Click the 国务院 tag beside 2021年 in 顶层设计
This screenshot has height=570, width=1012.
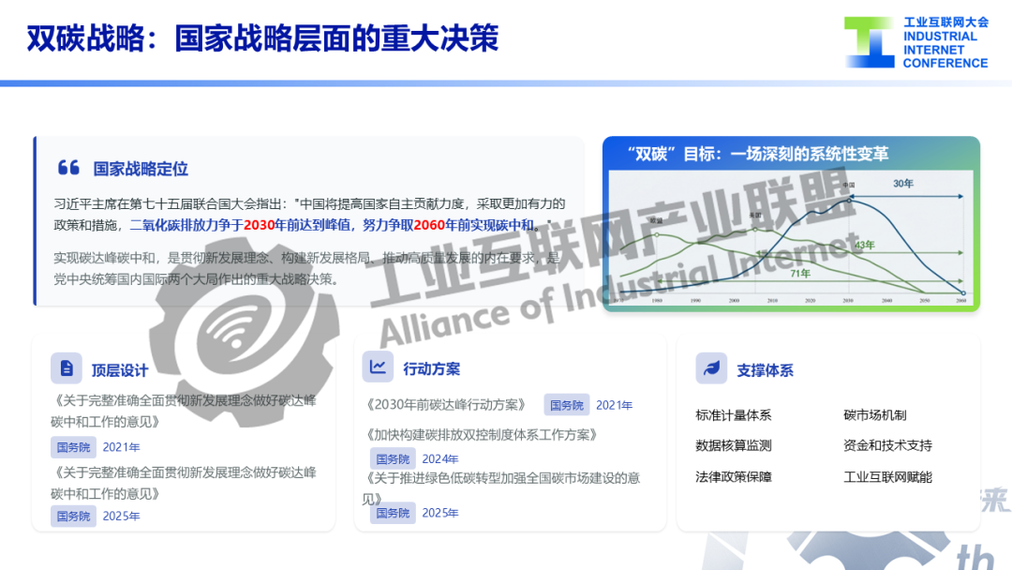74,447
